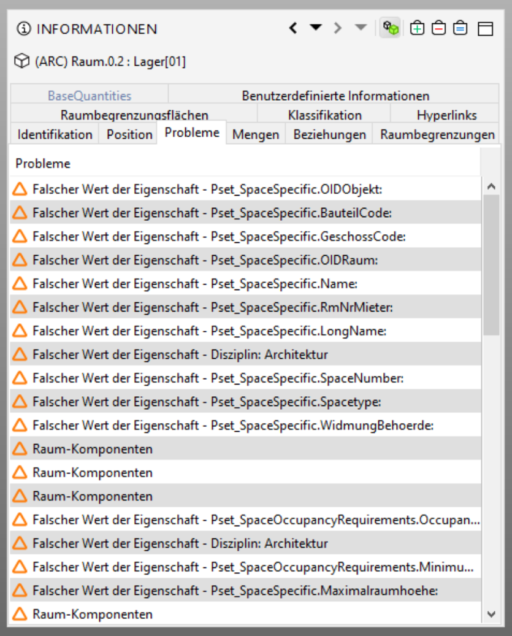Switch to the Mengen tab
This screenshot has height=636, width=512.
click(256, 134)
